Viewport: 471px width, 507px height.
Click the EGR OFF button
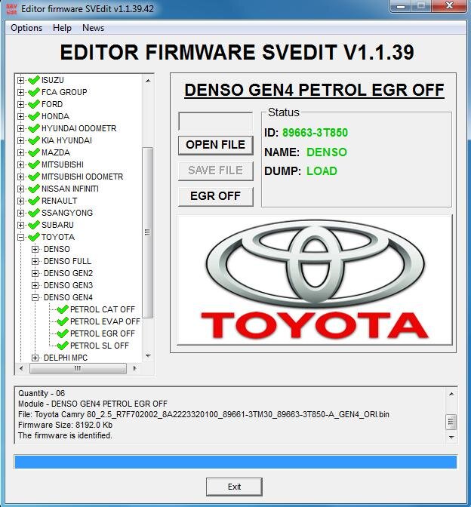pos(215,196)
